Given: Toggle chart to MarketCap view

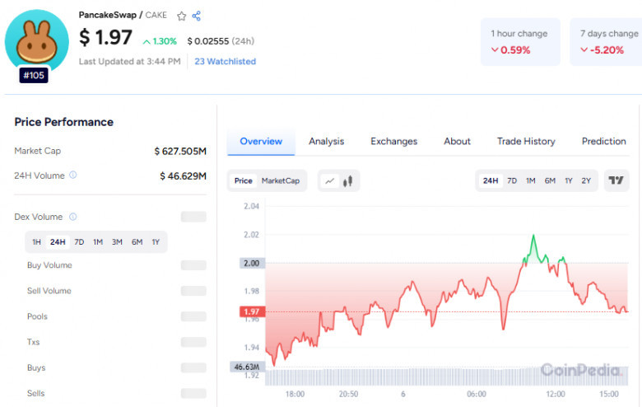Looking at the screenshot, I should pyautogui.click(x=281, y=180).
